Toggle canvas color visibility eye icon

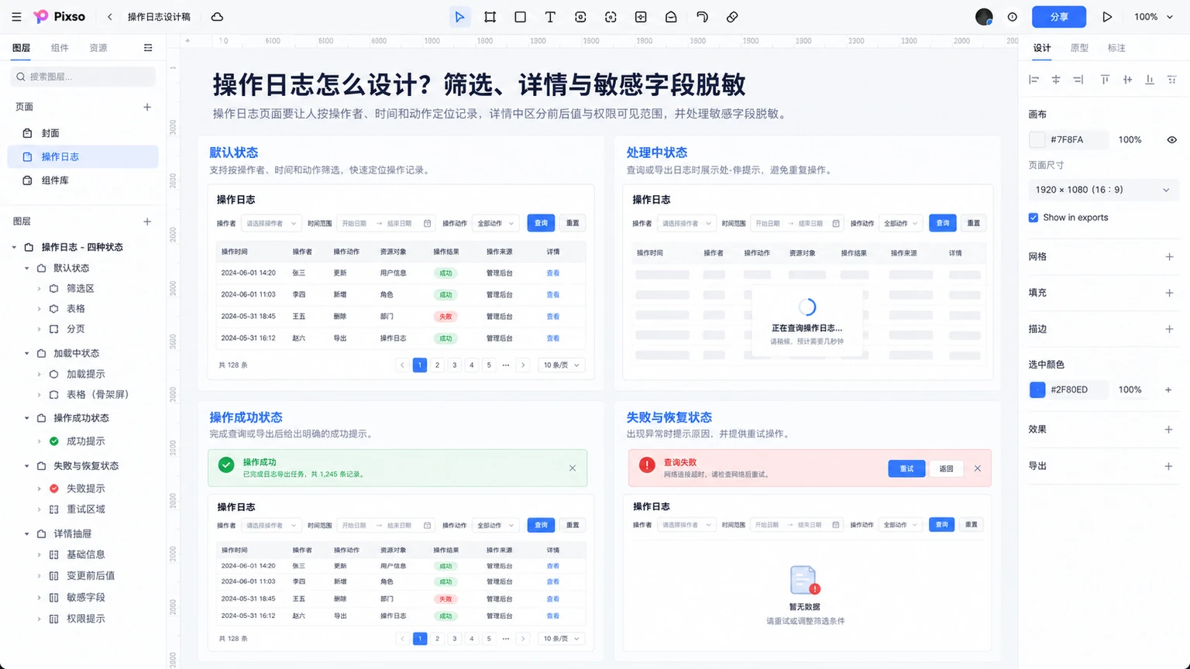point(1171,140)
